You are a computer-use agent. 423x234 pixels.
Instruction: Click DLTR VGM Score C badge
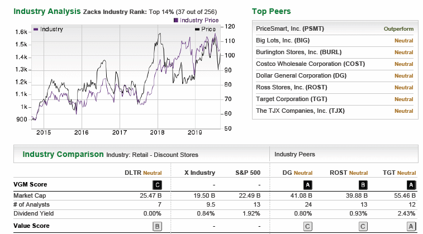157,185
